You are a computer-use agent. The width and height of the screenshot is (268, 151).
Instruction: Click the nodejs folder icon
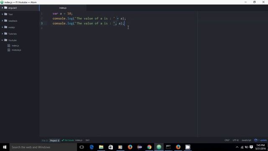tap(6, 27)
